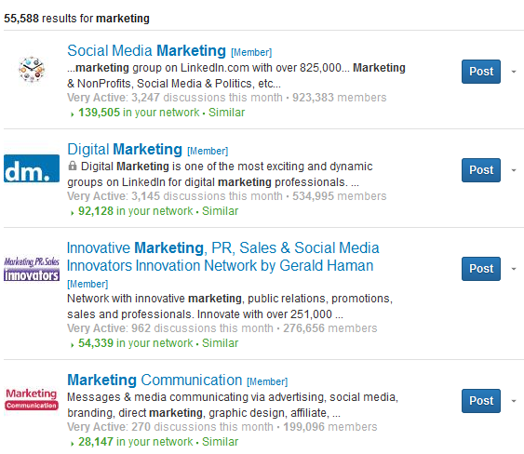524x454 pixels.
Task: Open dropdown next to Social Media Marketing Post button
Action: (514, 72)
